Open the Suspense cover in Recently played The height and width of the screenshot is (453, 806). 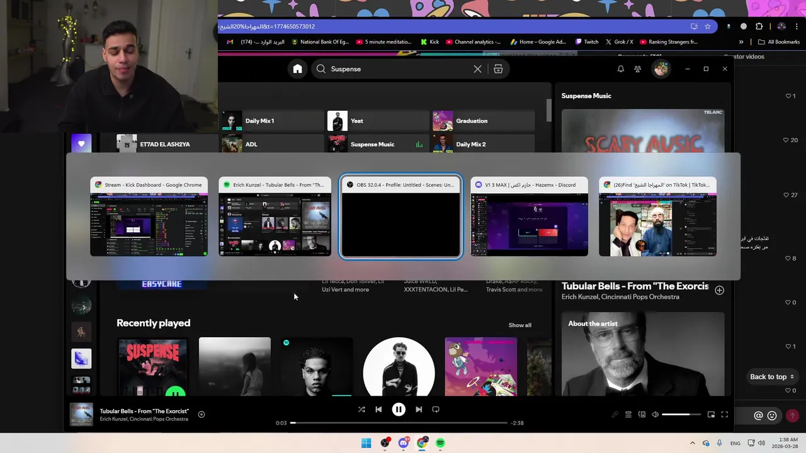pyautogui.click(x=152, y=367)
